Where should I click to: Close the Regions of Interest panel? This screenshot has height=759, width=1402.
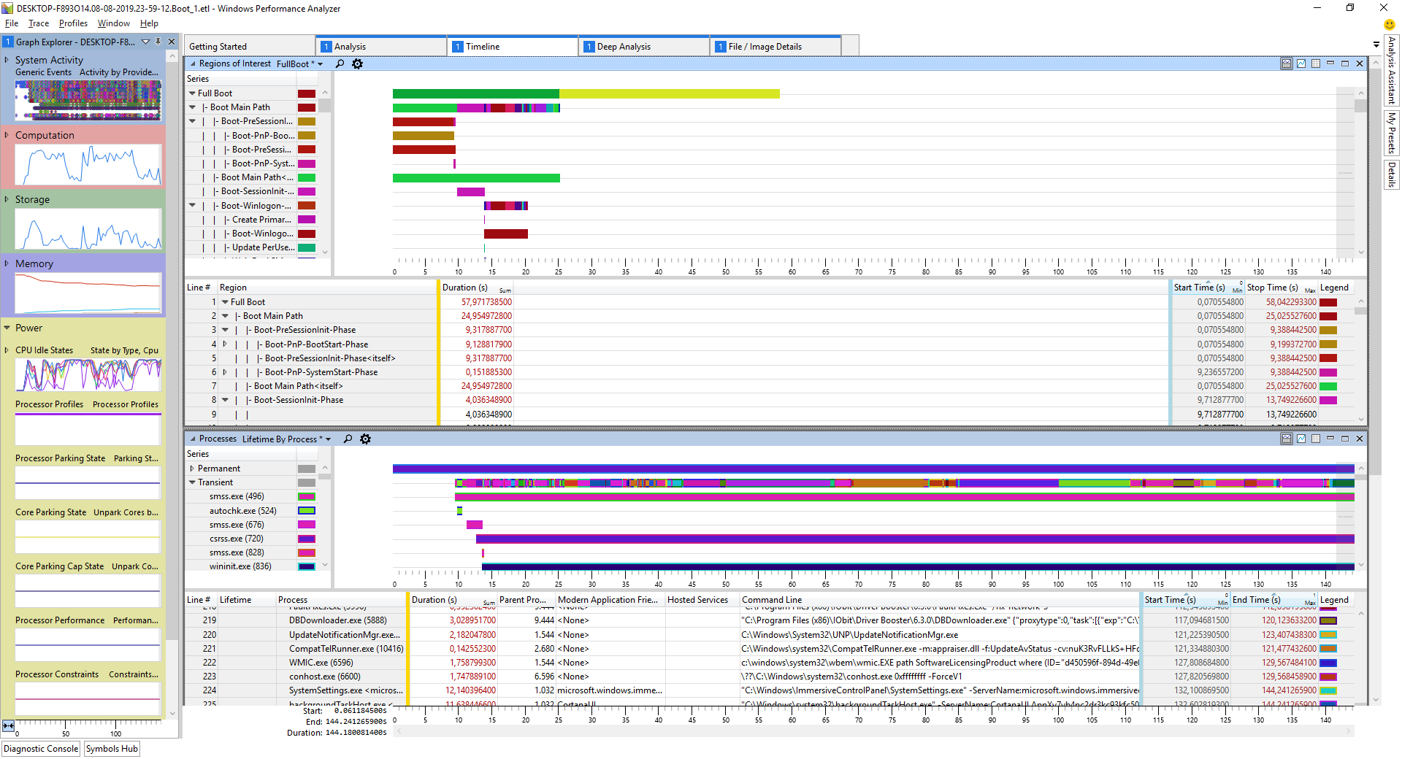(x=1360, y=63)
